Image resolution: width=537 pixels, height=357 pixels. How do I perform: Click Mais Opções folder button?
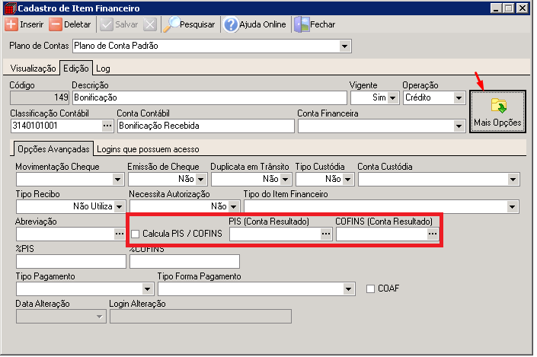pos(497,112)
